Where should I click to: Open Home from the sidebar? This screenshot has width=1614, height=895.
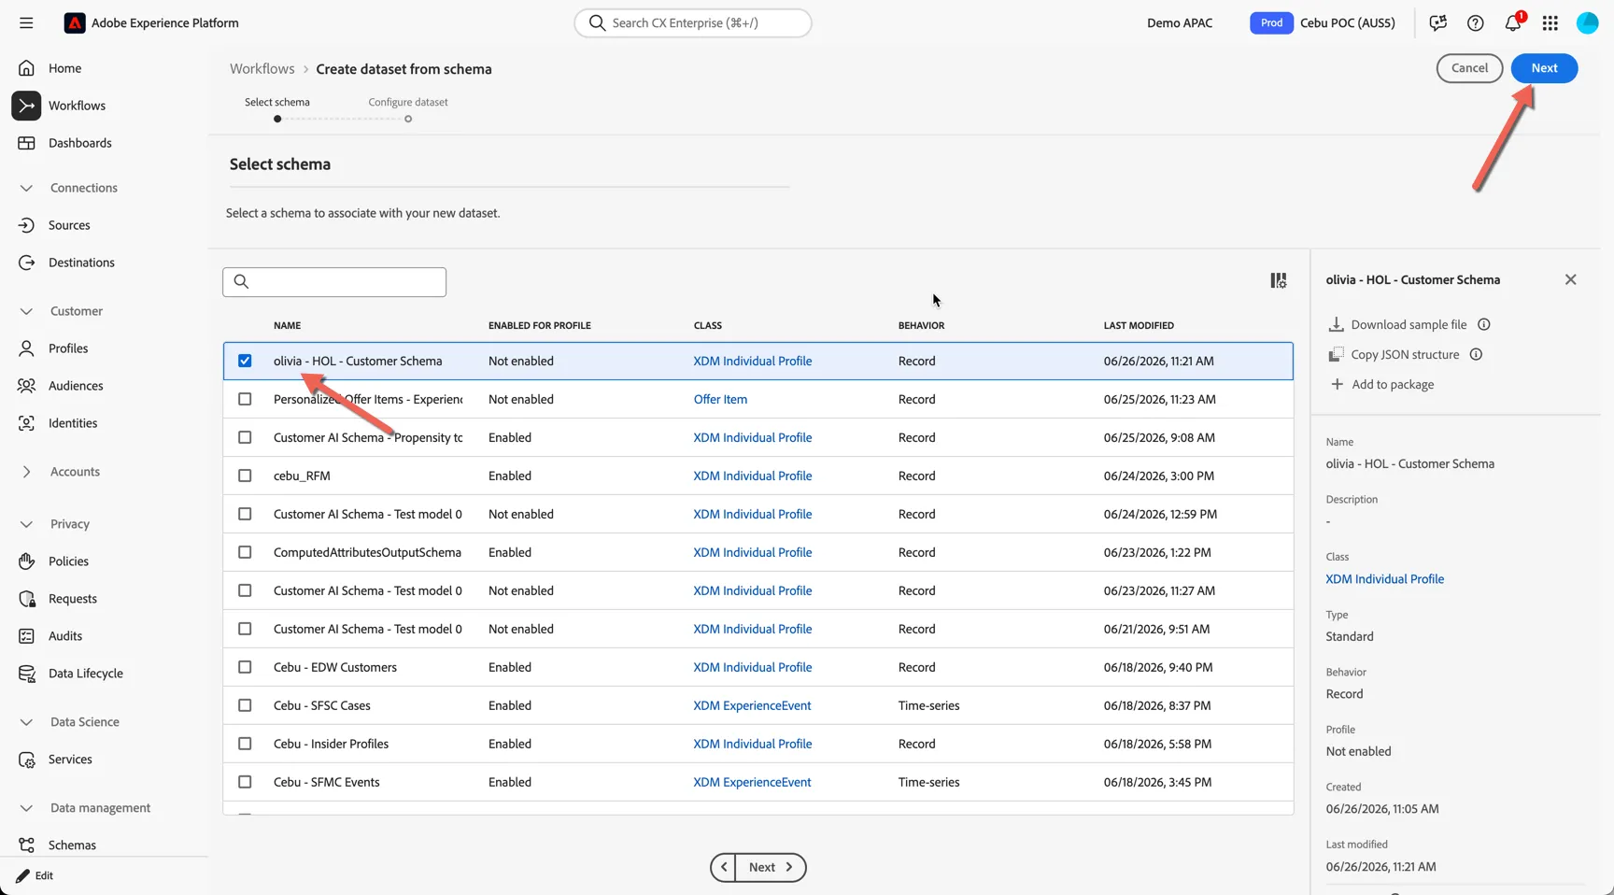coord(64,68)
